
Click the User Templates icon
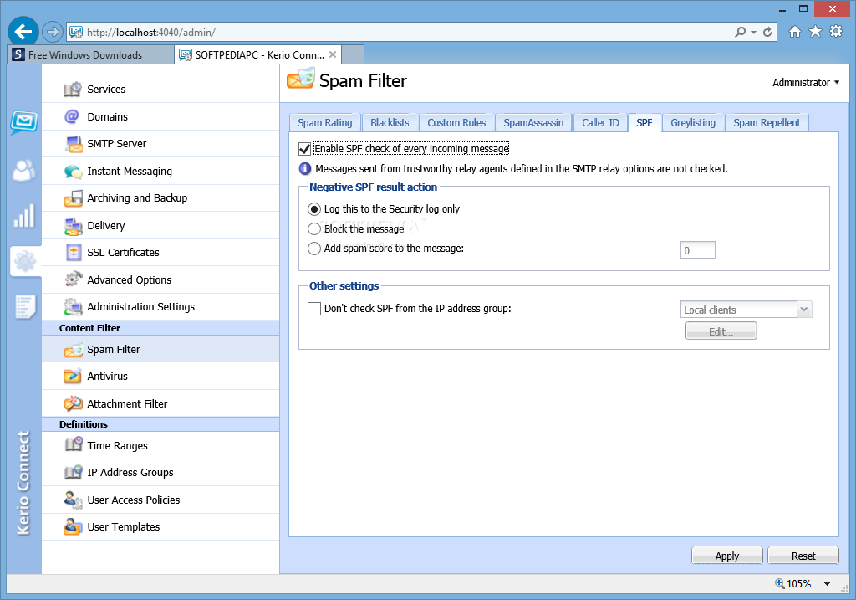[x=74, y=526]
